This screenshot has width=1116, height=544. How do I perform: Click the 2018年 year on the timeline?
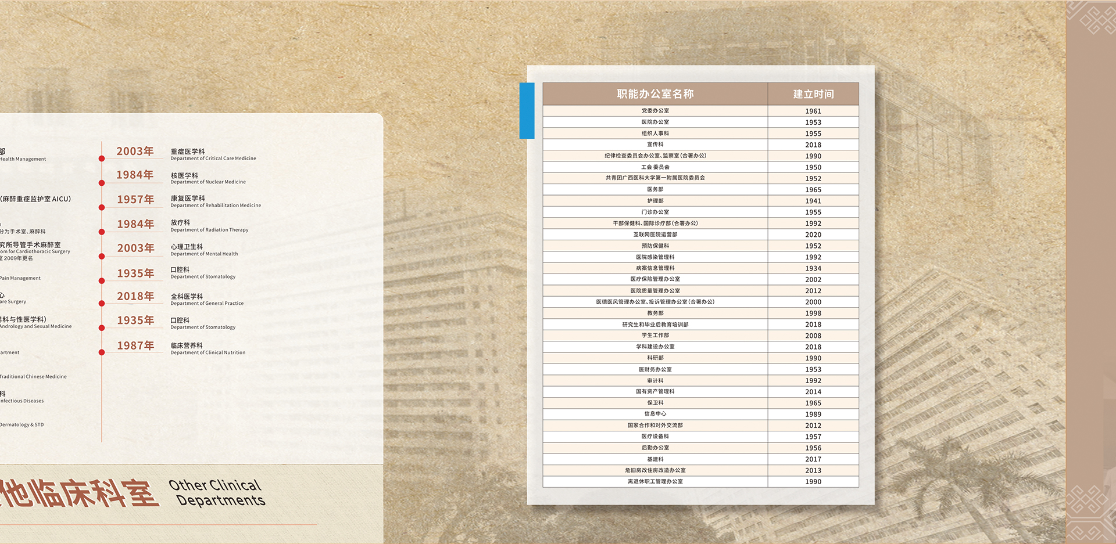click(135, 296)
